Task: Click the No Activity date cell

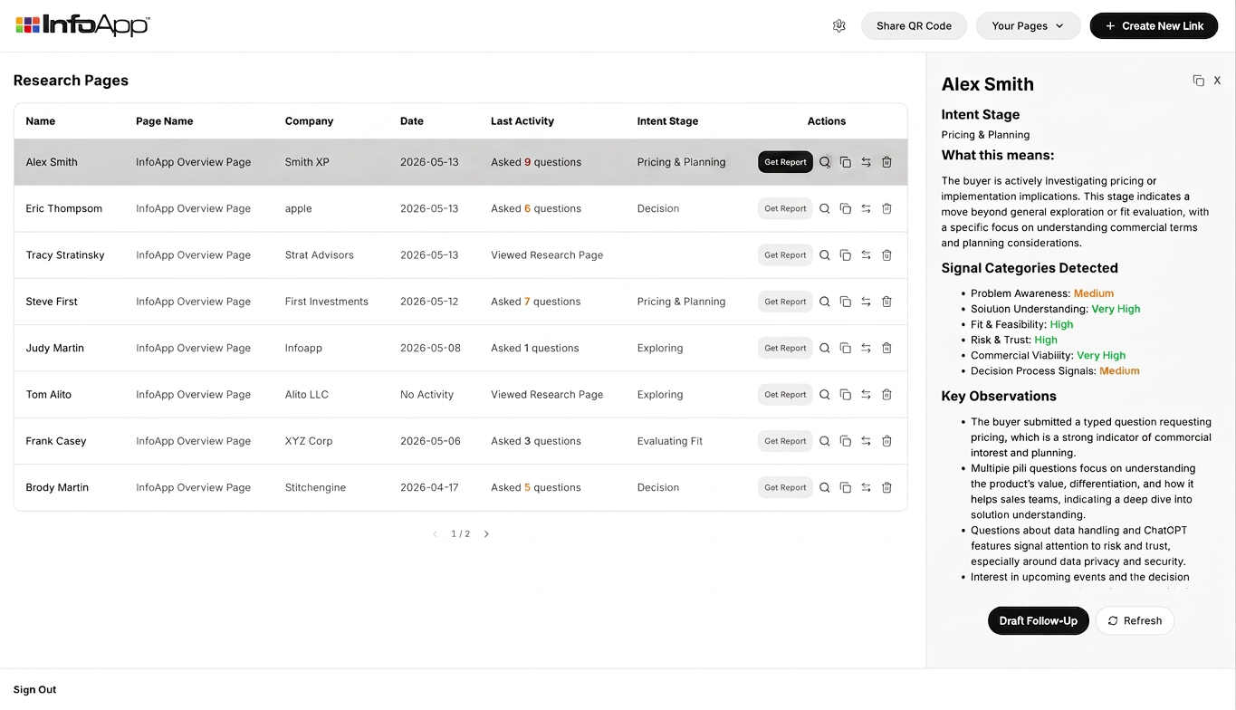Action: pos(426,395)
